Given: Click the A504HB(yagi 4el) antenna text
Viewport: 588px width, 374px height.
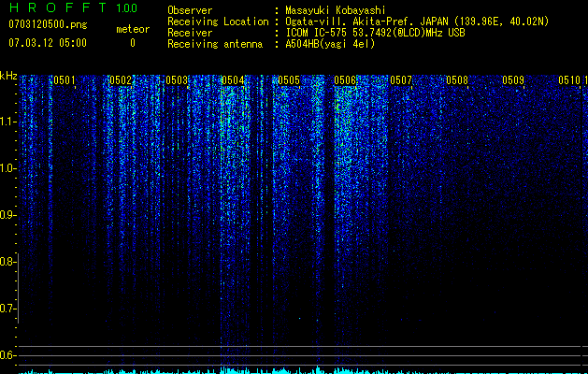Looking at the screenshot, I should coord(330,44).
